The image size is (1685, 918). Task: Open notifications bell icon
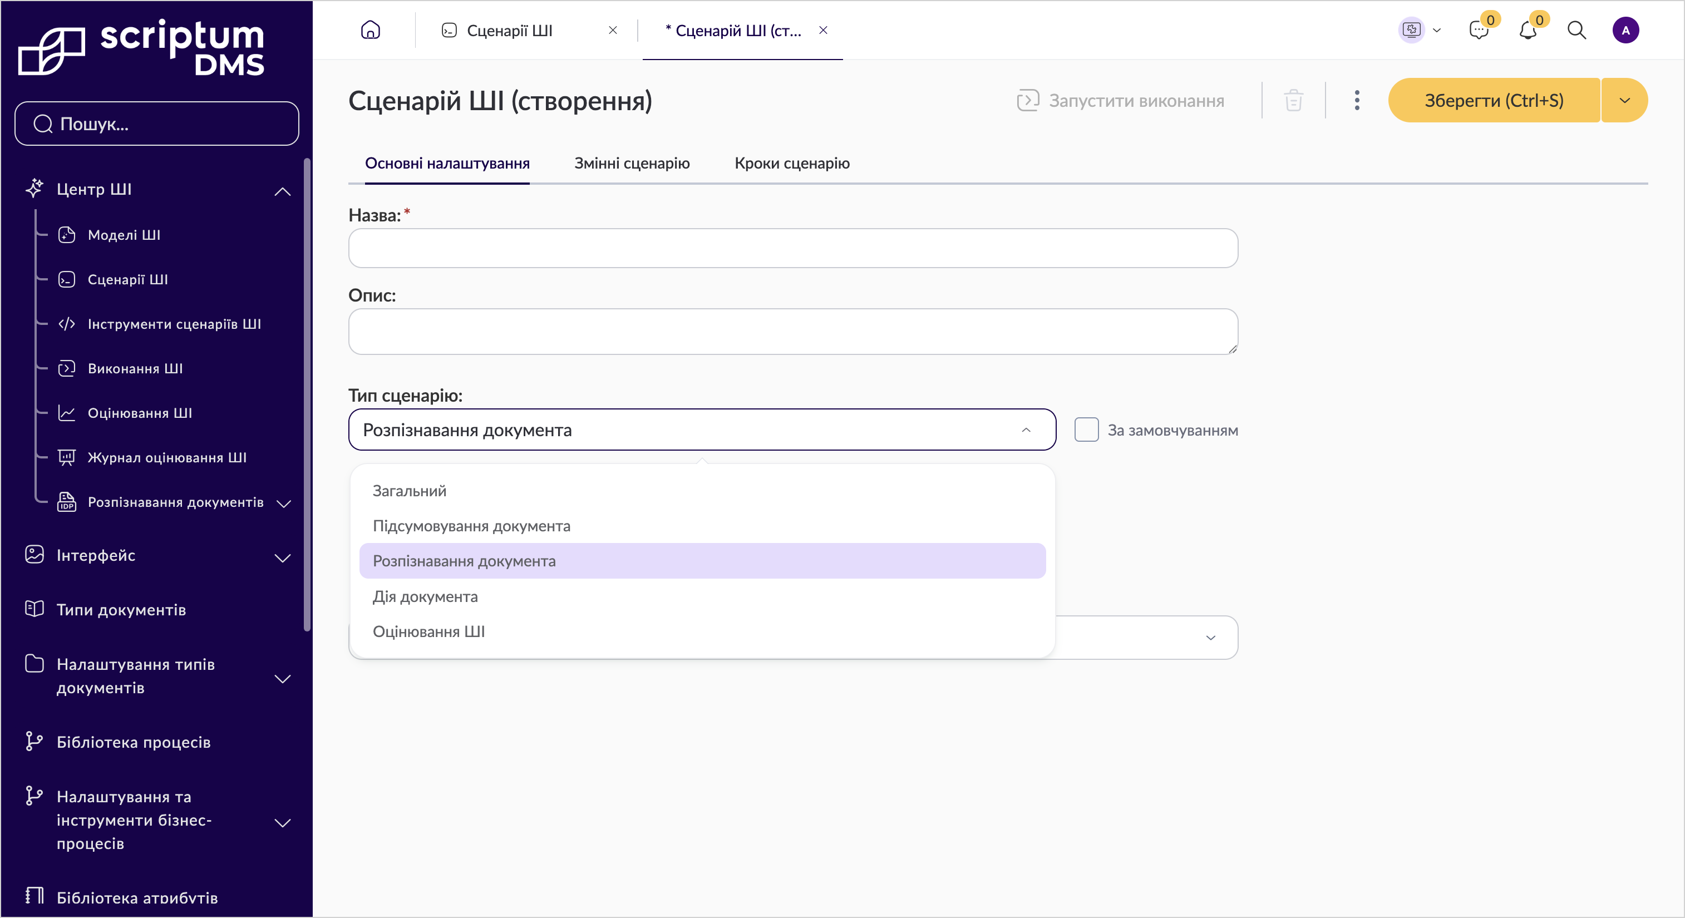[x=1528, y=30]
